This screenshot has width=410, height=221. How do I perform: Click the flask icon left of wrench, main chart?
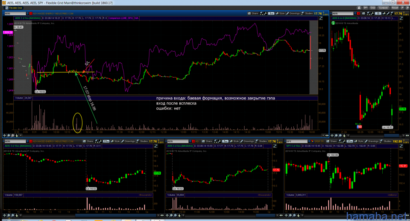click(261, 13)
